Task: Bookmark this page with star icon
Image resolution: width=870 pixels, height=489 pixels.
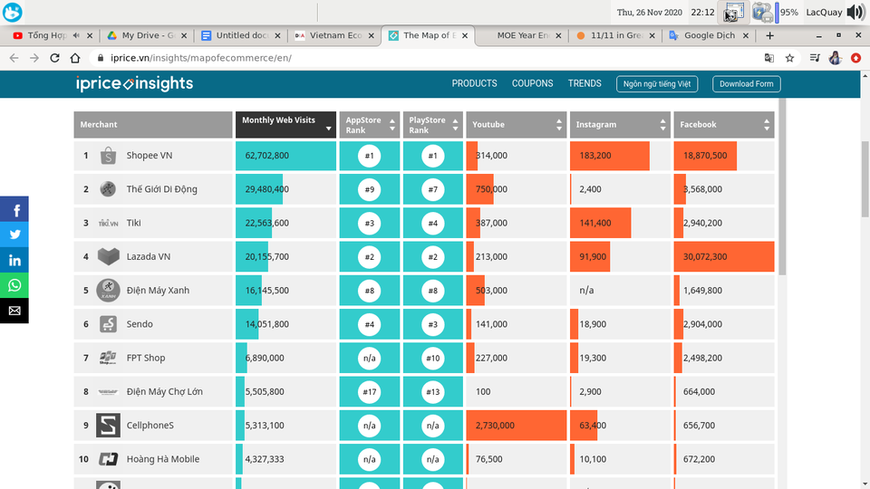Action: 789,58
